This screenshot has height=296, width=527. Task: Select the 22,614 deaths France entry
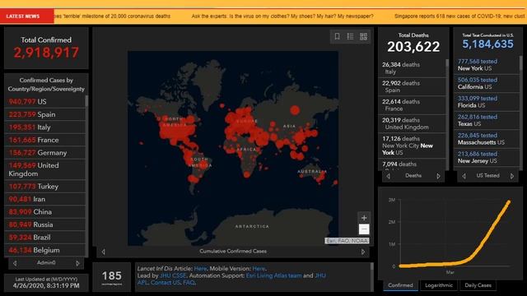413,105
